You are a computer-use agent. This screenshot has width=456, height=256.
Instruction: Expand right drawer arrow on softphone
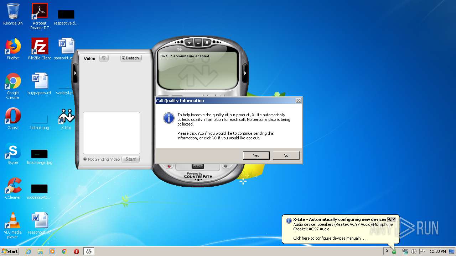tap(245, 73)
